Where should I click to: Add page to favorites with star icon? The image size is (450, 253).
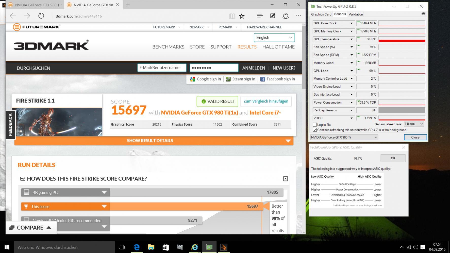(x=242, y=16)
